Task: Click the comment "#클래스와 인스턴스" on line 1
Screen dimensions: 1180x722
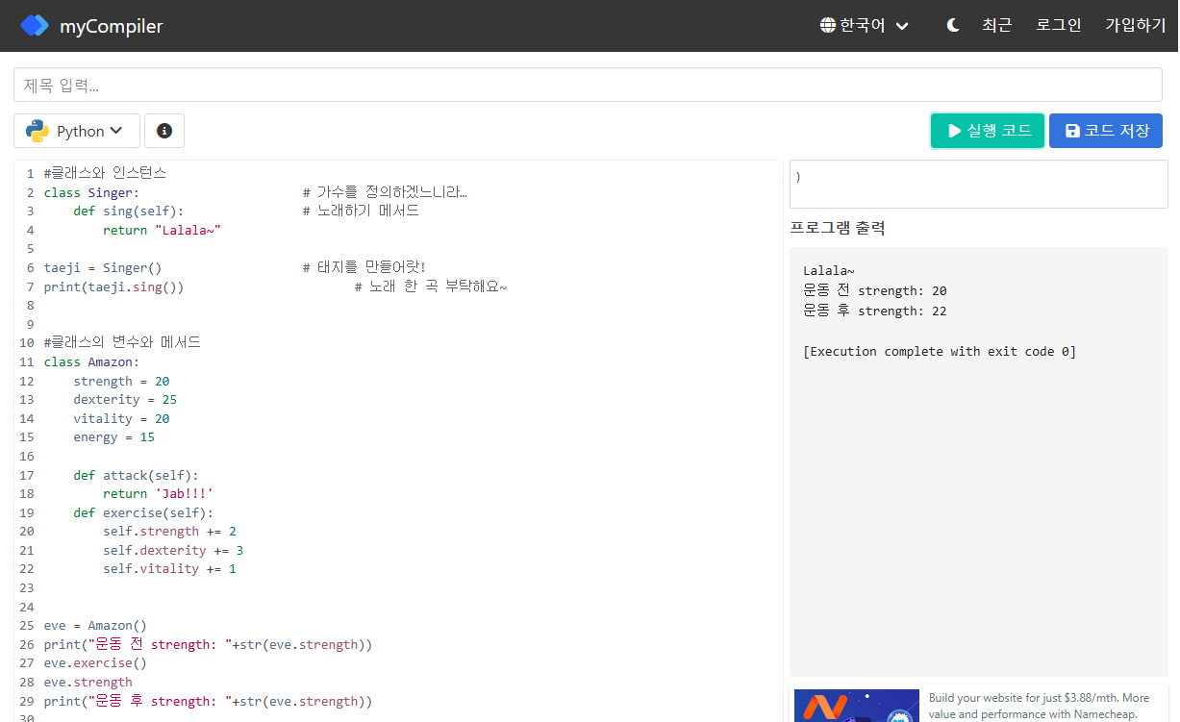Action: (x=105, y=173)
